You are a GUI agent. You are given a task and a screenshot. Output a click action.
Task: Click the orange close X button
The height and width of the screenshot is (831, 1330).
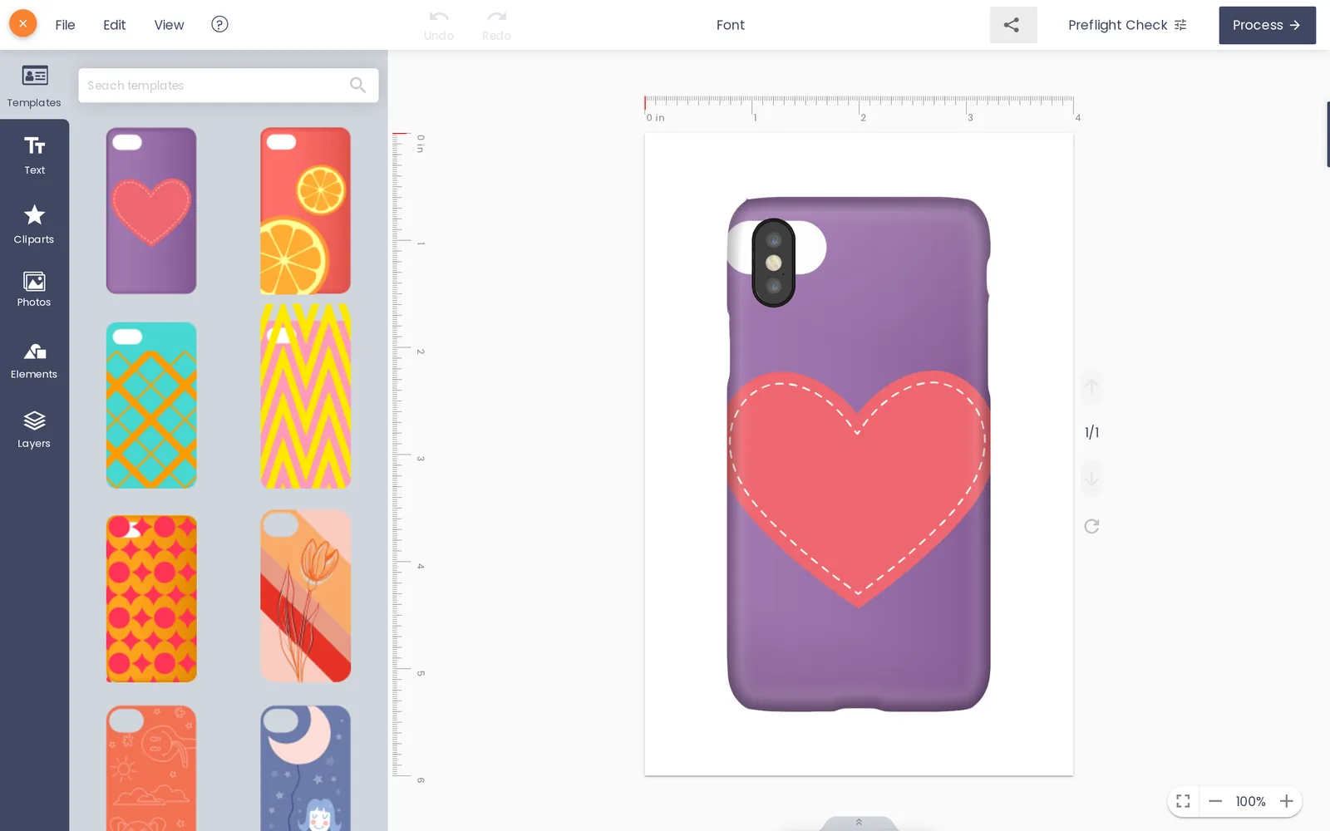click(x=22, y=23)
